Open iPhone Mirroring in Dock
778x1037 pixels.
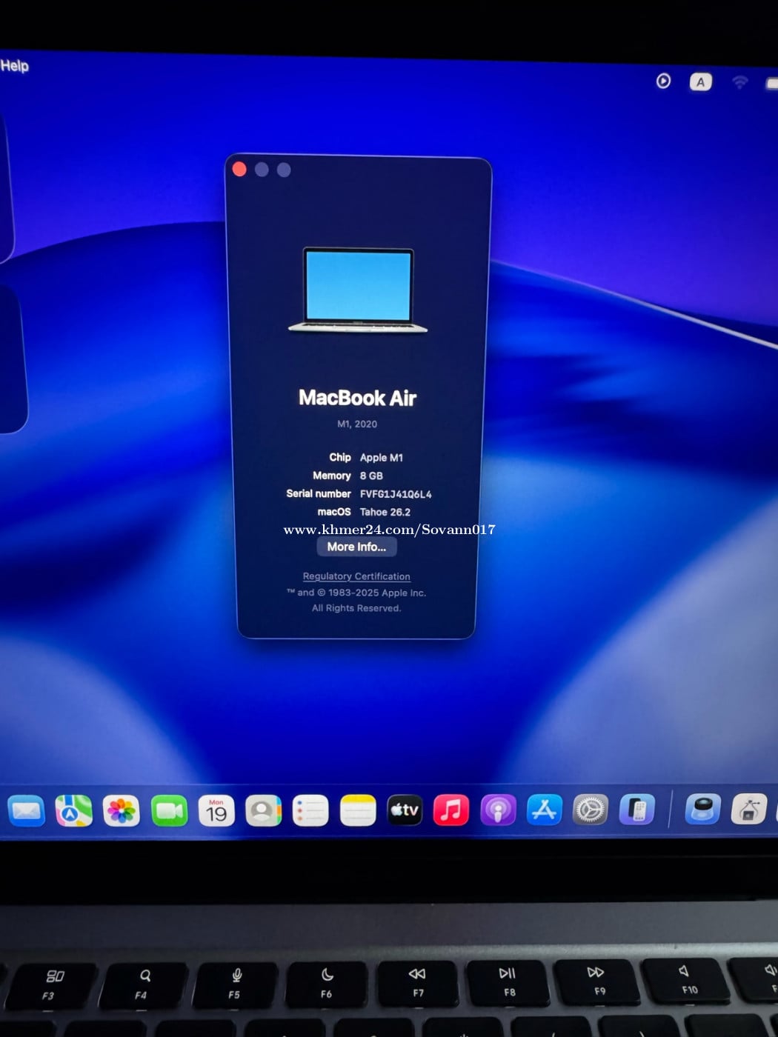click(x=637, y=810)
